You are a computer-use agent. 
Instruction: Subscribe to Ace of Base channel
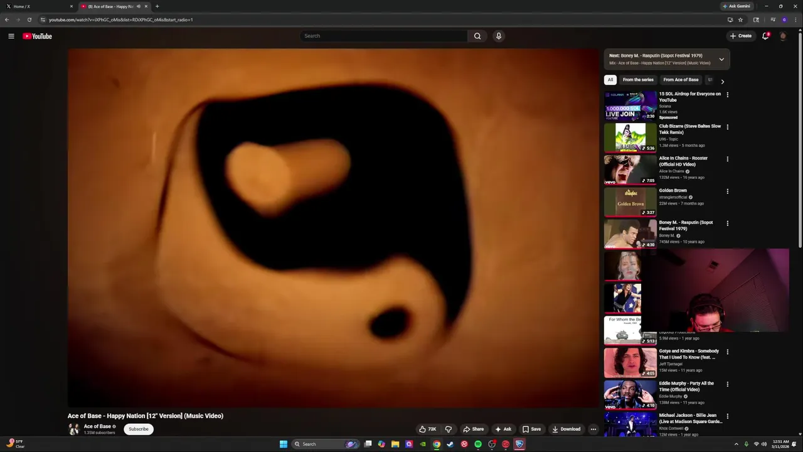pyautogui.click(x=139, y=429)
